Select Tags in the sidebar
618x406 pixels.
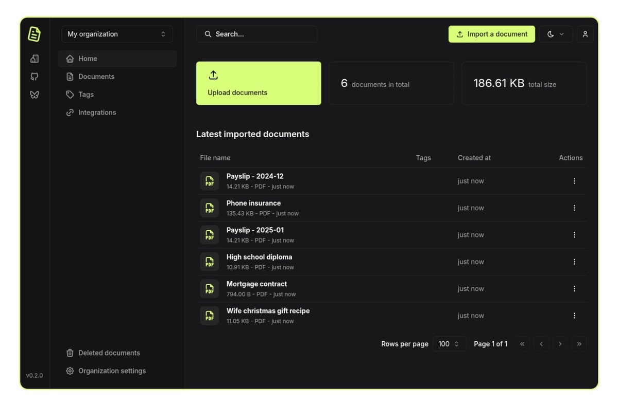86,95
